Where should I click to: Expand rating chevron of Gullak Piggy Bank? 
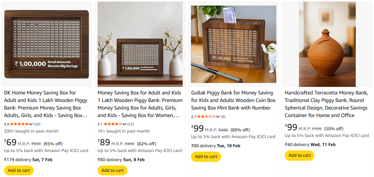(218, 117)
